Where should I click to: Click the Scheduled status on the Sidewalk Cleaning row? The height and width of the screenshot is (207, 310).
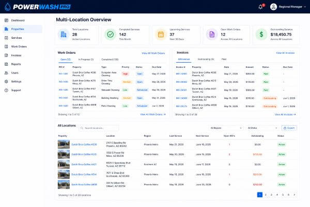[x=142, y=90]
